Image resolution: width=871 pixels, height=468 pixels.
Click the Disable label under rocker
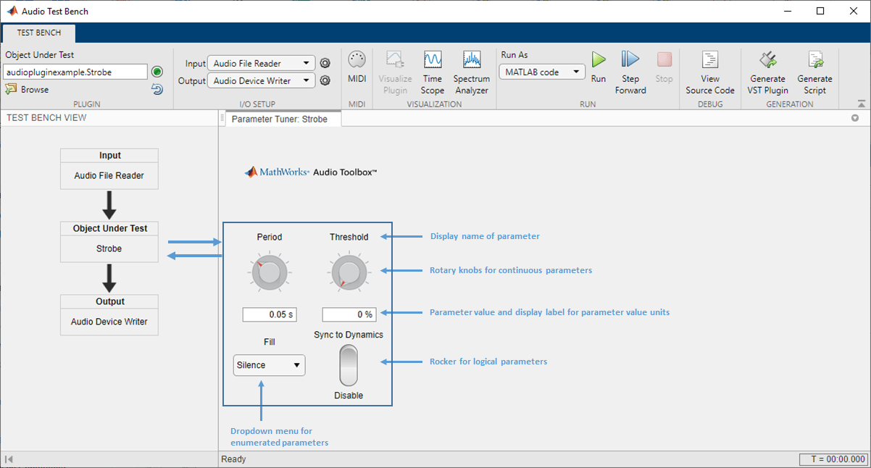point(349,396)
